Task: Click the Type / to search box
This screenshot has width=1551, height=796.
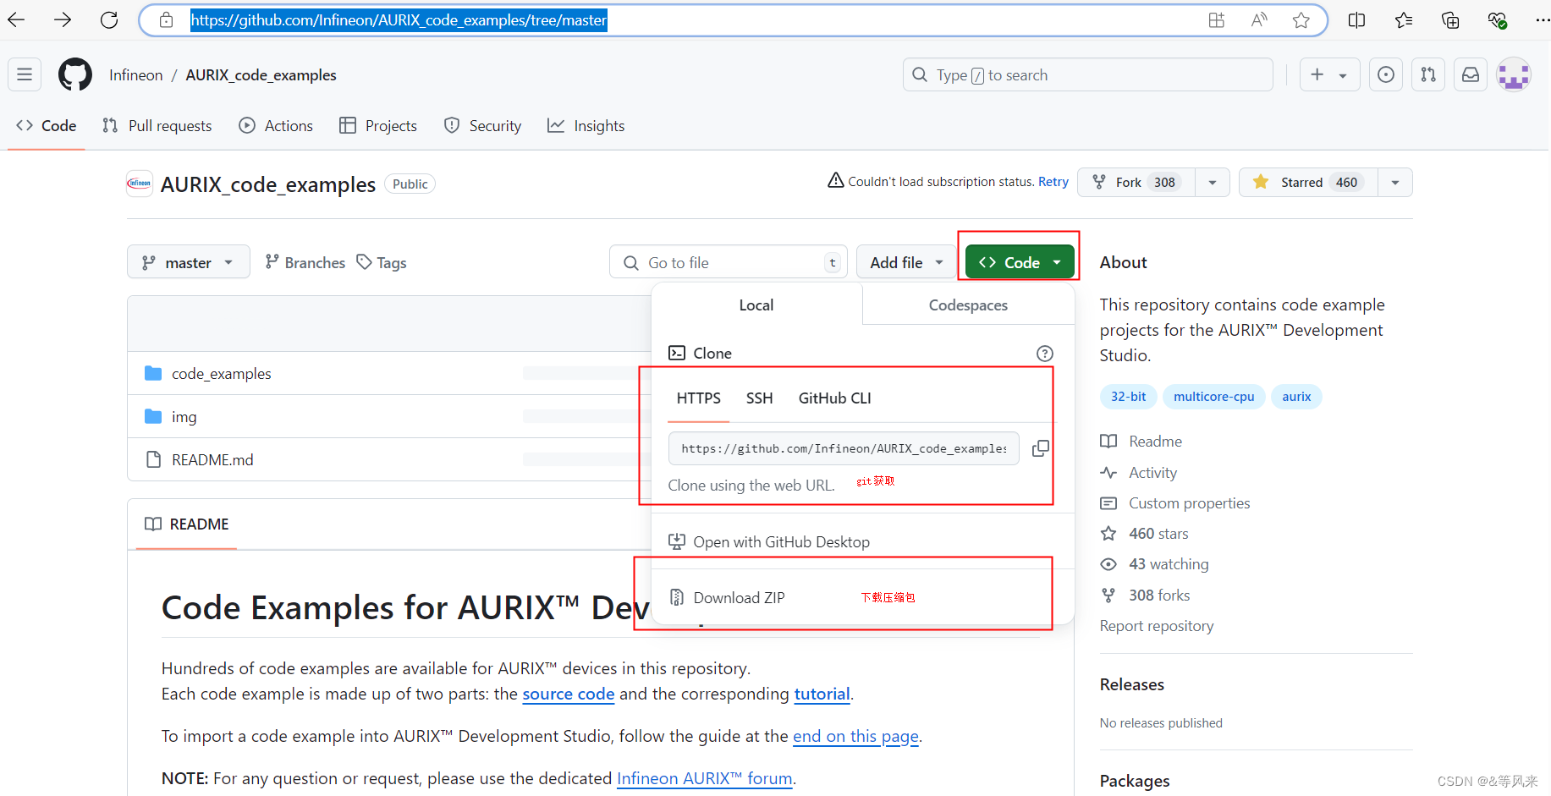Action: coord(1087,74)
